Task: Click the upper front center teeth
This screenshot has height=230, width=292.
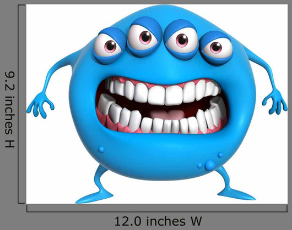Action: tap(165, 95)
